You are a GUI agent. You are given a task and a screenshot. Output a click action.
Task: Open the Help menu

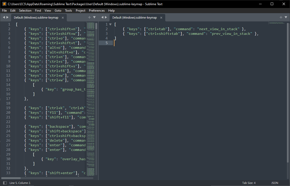[111, 11]
